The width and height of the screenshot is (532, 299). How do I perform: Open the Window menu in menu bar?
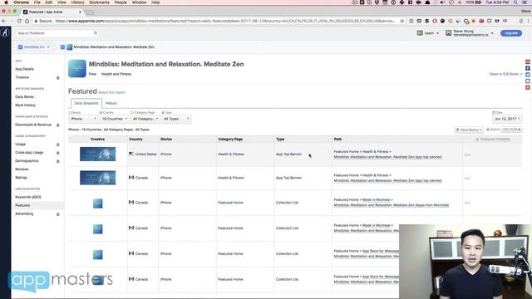tap(139, 2)
